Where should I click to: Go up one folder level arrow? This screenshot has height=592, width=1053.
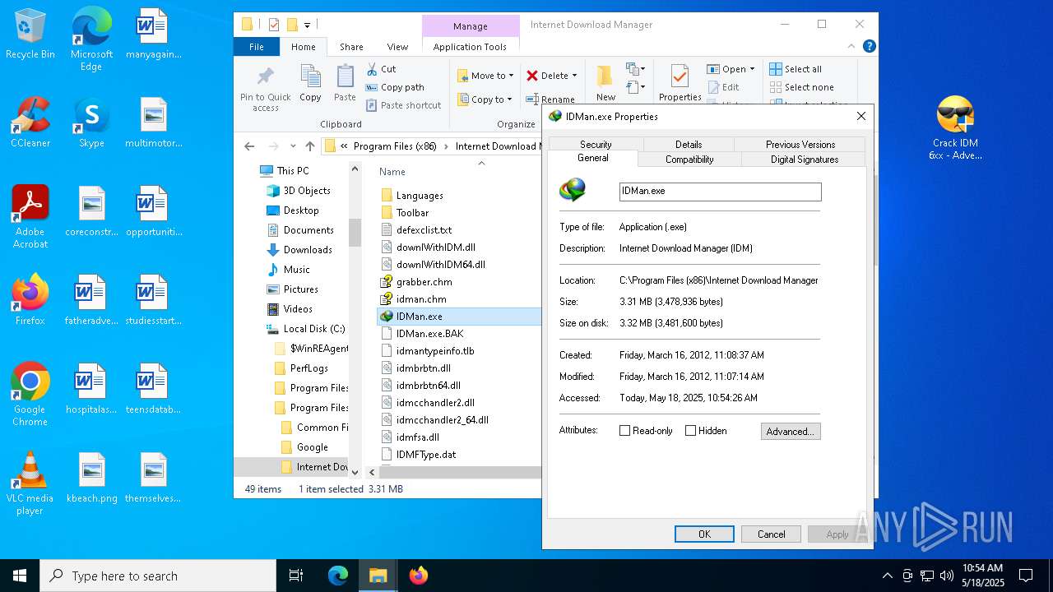click(310, 146)
